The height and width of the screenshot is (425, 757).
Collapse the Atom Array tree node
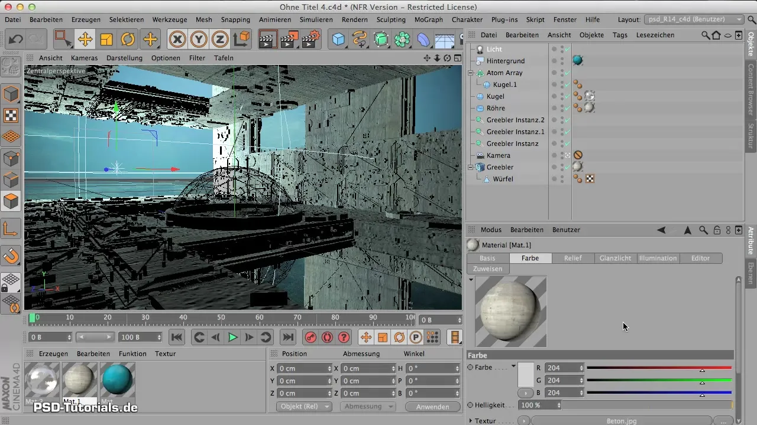pyautogui.click(x=471, y=73)
